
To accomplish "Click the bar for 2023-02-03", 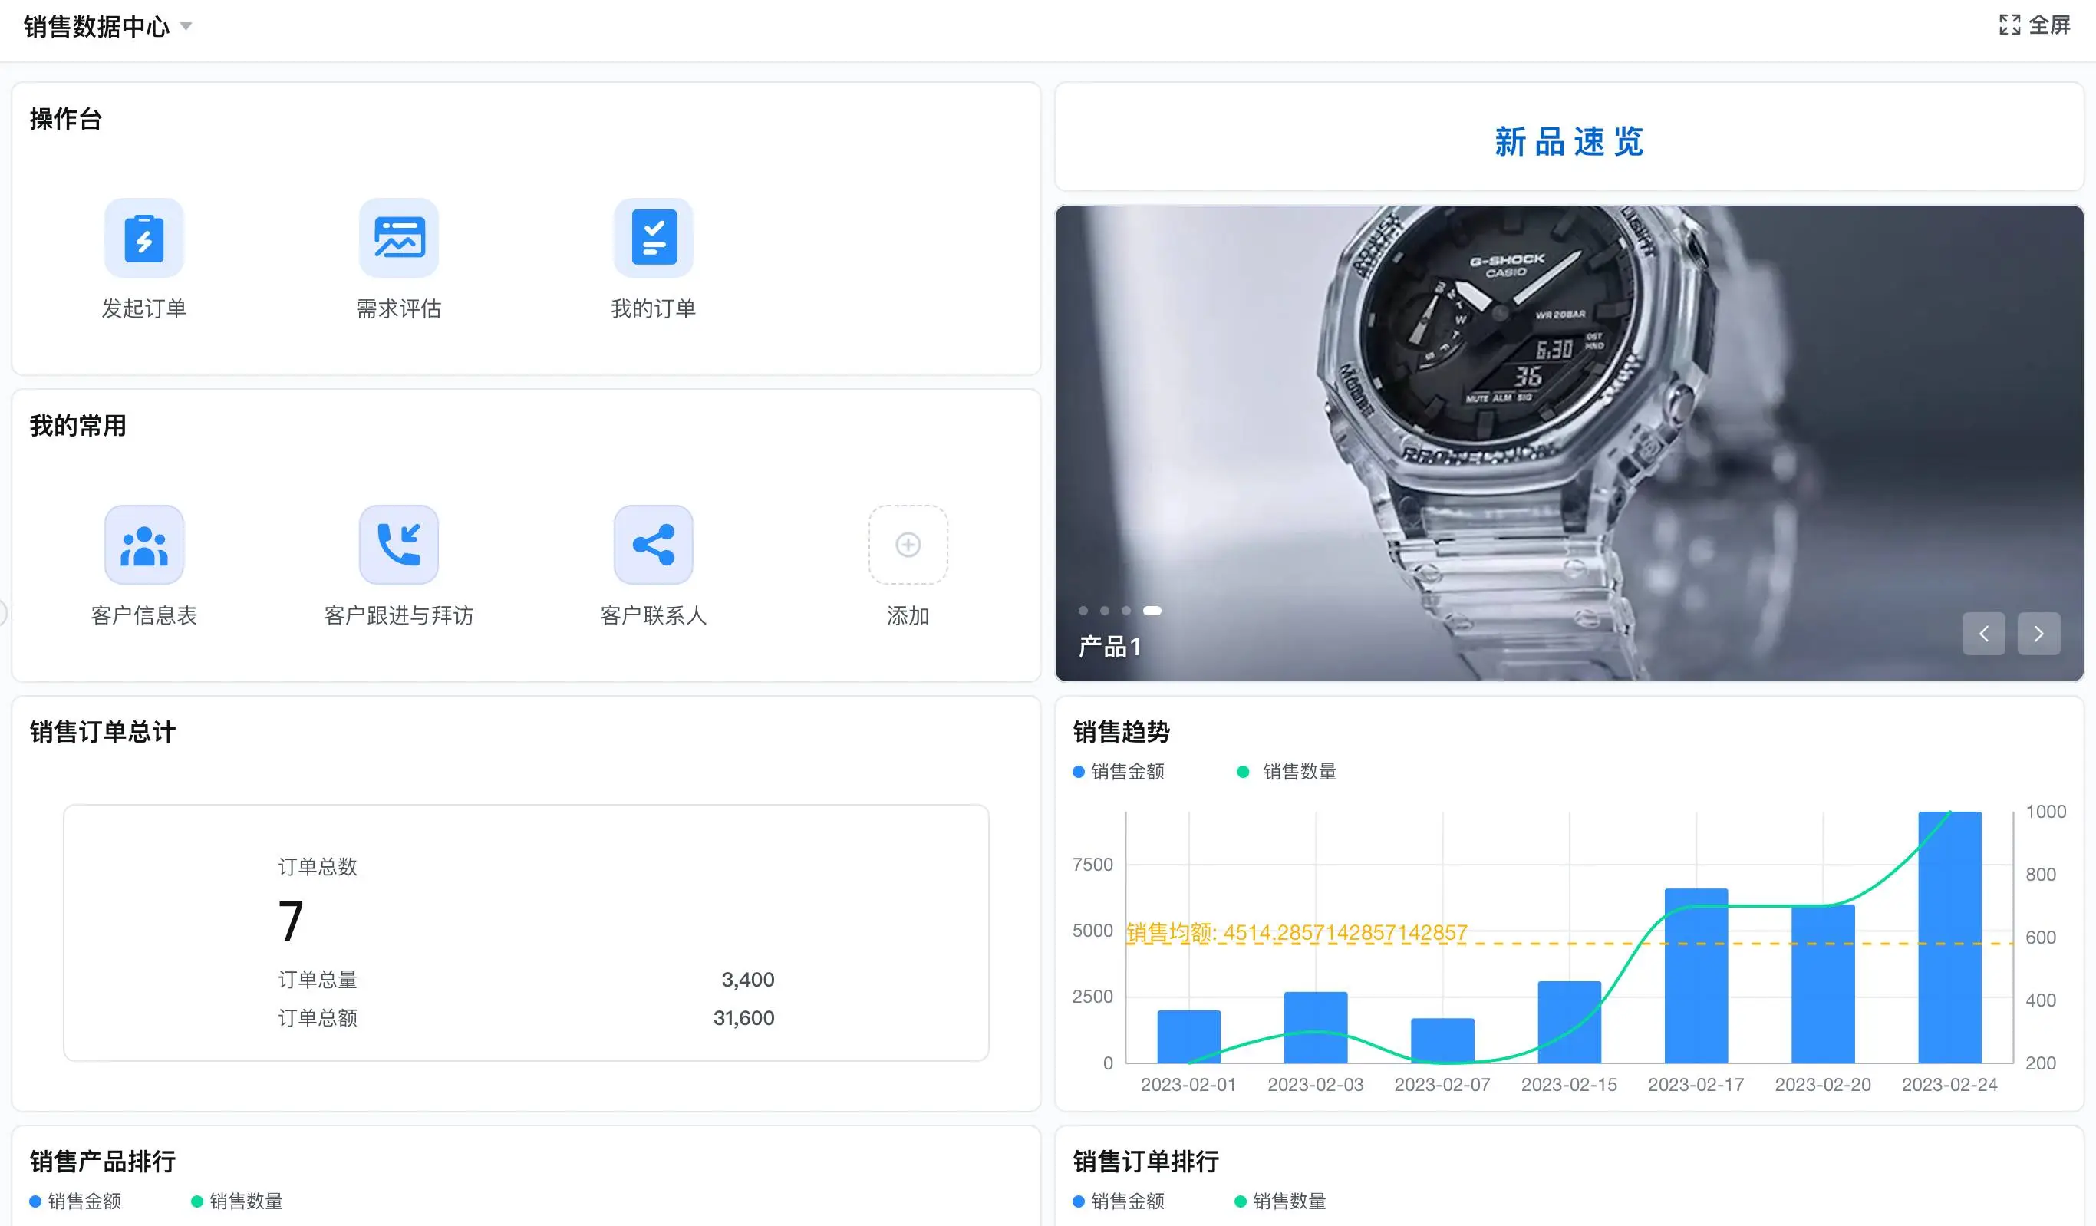I will [1315, 1027].
